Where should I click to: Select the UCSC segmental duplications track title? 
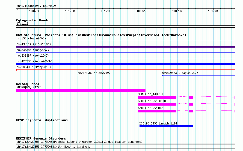[x=42, y=120]
